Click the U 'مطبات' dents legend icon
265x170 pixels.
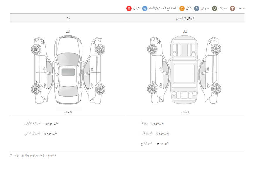(x=215, y=8)
